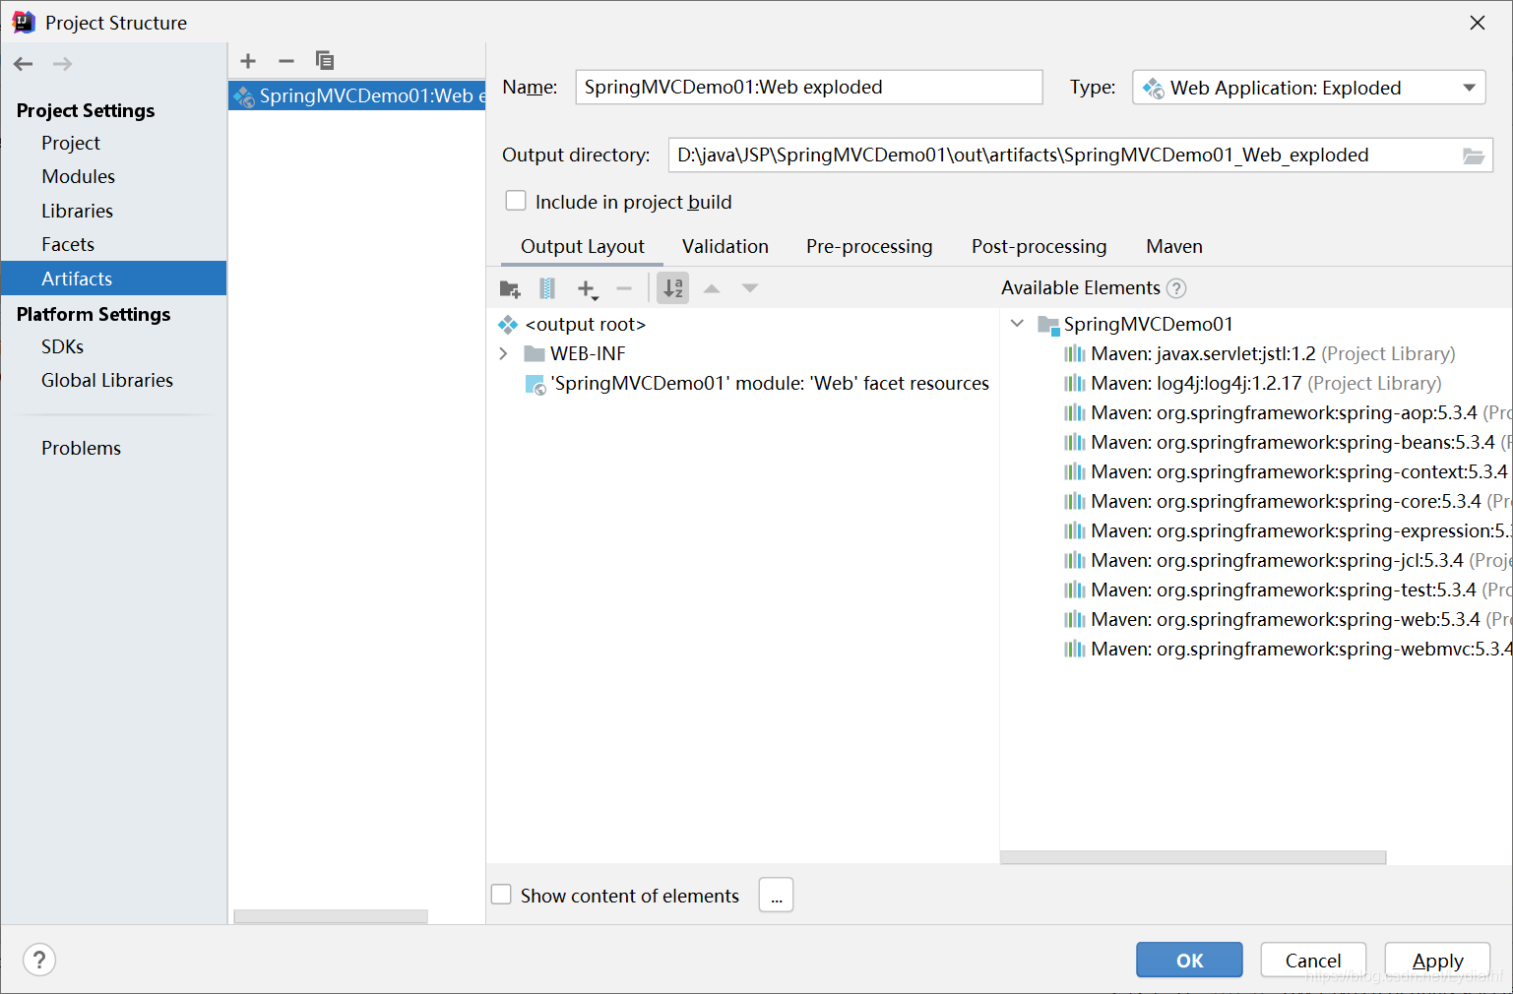Open Available Elements help question icon

tap(1176, 288)
